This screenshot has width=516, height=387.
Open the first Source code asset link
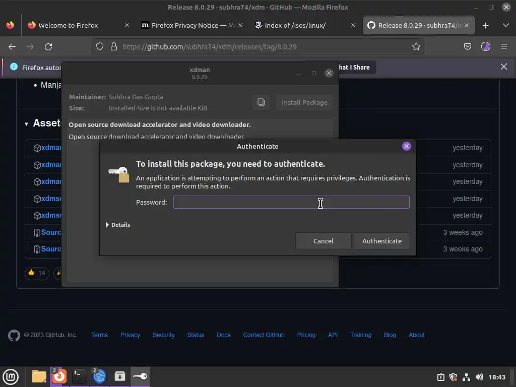pyautogui.click(x=51, y=232)
